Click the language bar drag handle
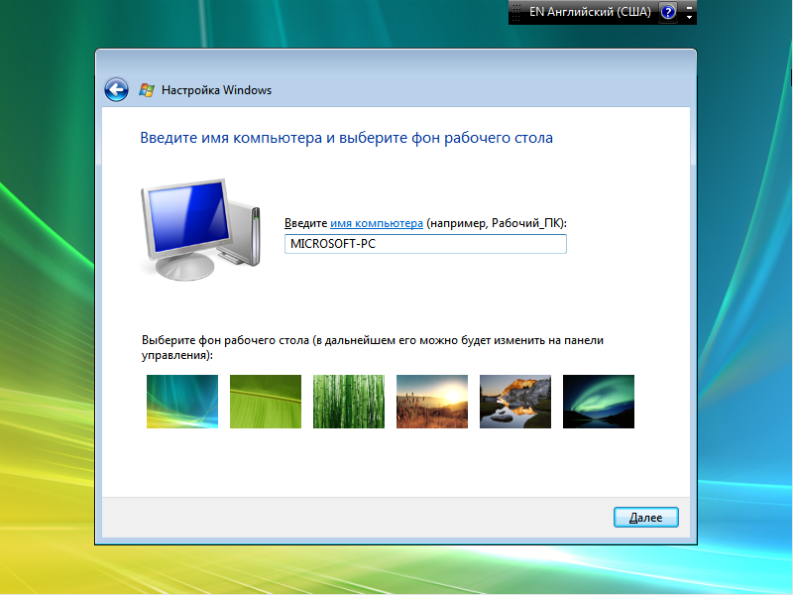Image resolution: width=793 pixels, height=595 pixels. tap(515, 12)
